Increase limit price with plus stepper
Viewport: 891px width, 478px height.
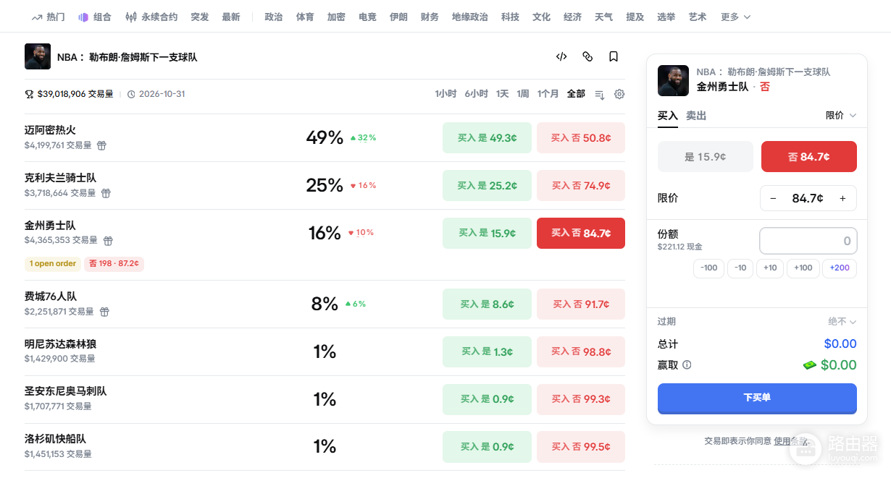click(x=842, y=198)
